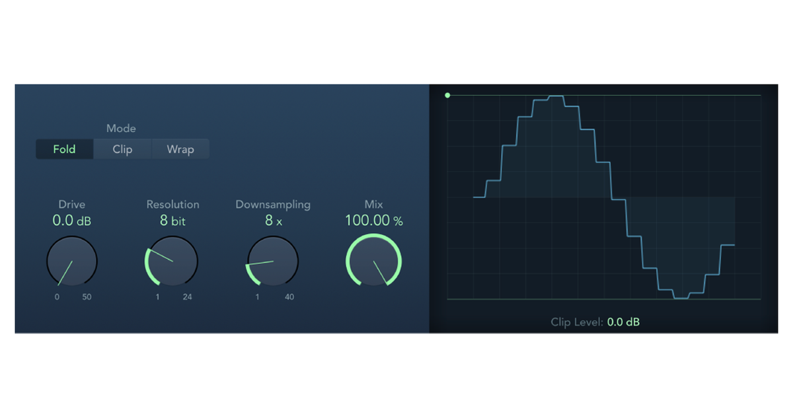Click the Drive knob
The image size is (793, 418).
[x=71, y=261]
